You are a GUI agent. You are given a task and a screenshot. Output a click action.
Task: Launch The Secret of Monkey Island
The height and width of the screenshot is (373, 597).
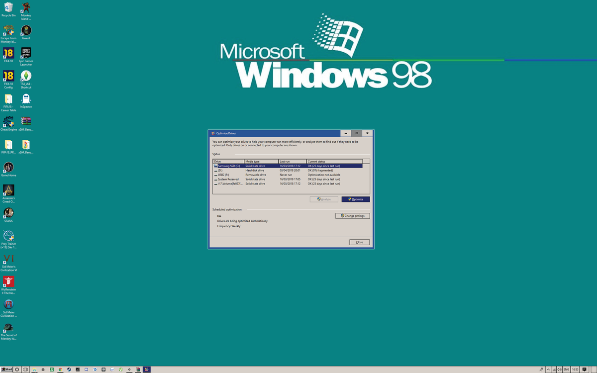coord(8,327)
